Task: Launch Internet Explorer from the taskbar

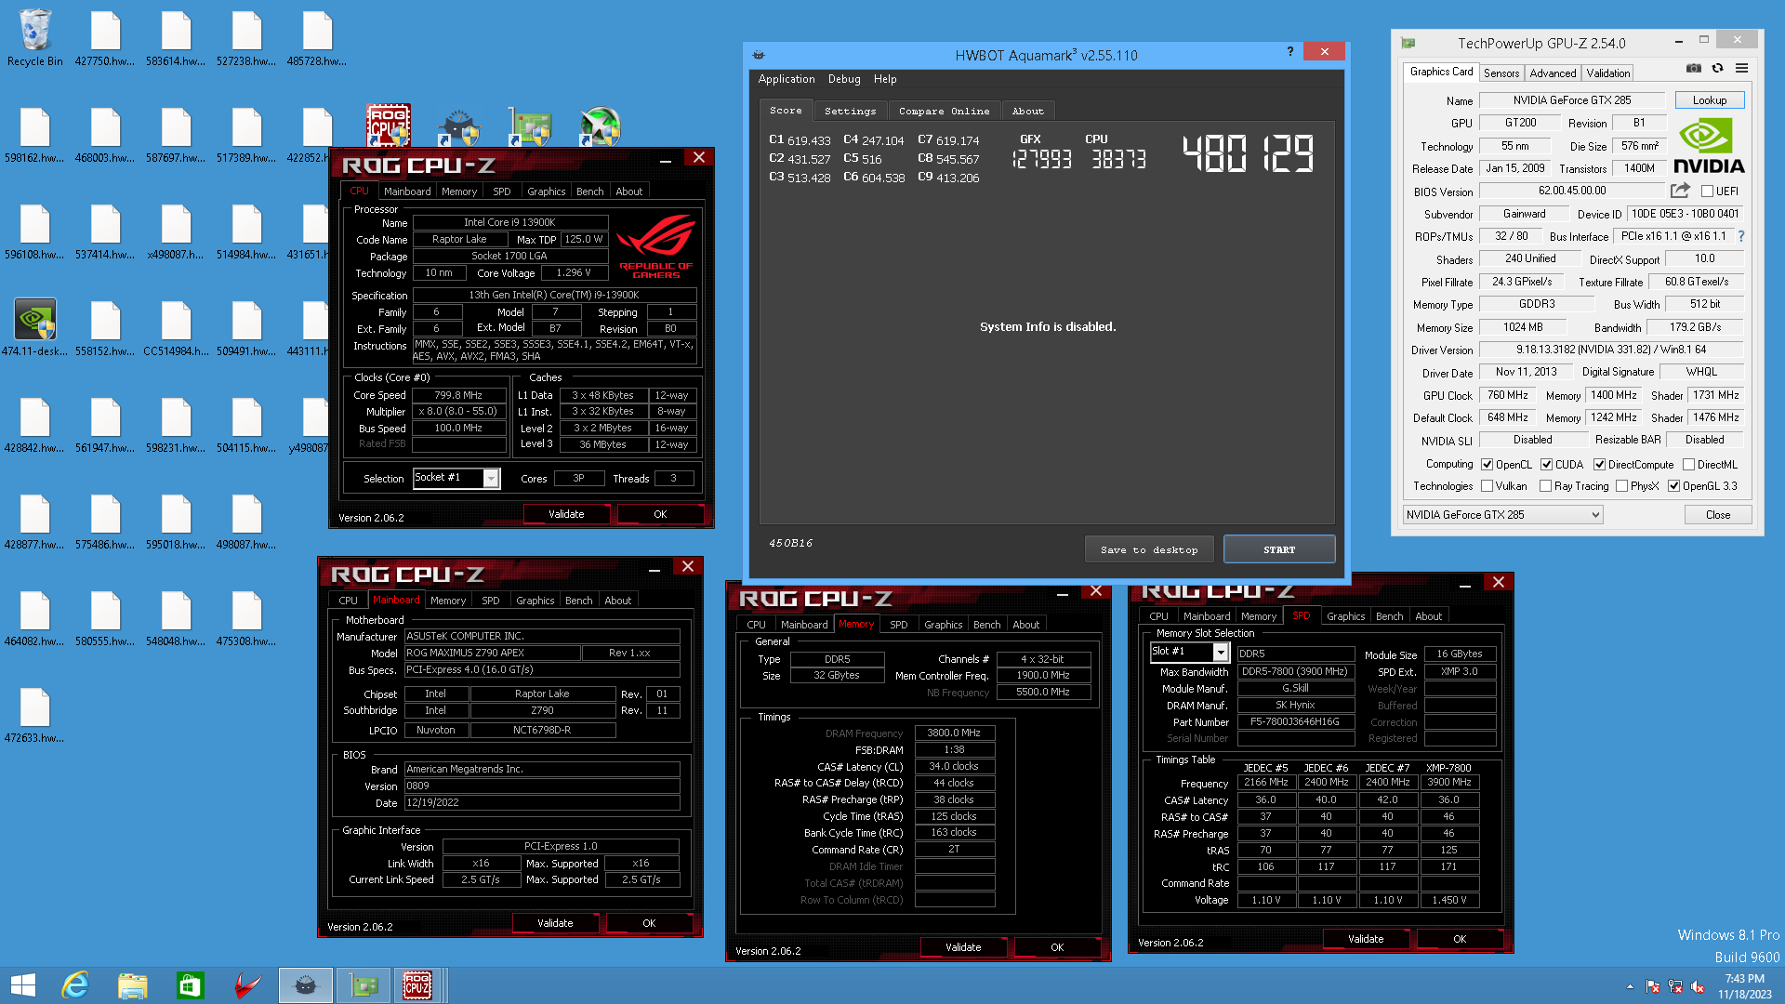Action: (74, 985)
